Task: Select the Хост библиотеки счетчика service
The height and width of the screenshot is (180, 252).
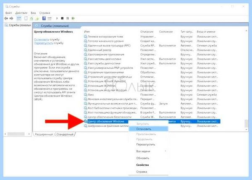Action: coord(113,108)
